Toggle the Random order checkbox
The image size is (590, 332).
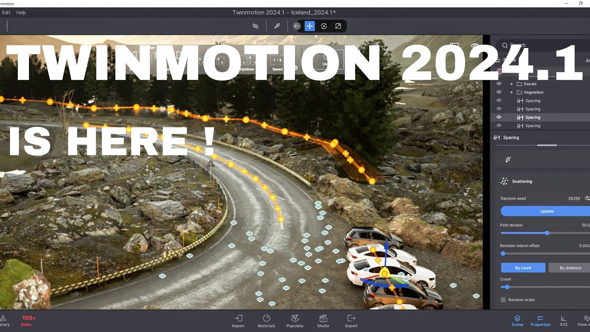[x=503, y=300]
